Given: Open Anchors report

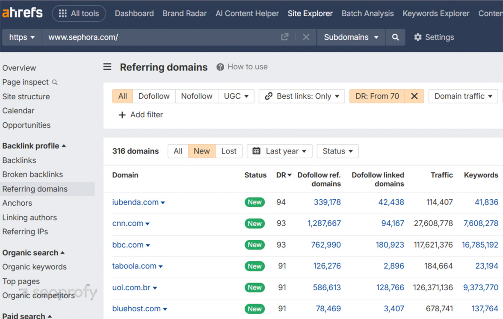Looking at the screenshot, I should (17, 203).
